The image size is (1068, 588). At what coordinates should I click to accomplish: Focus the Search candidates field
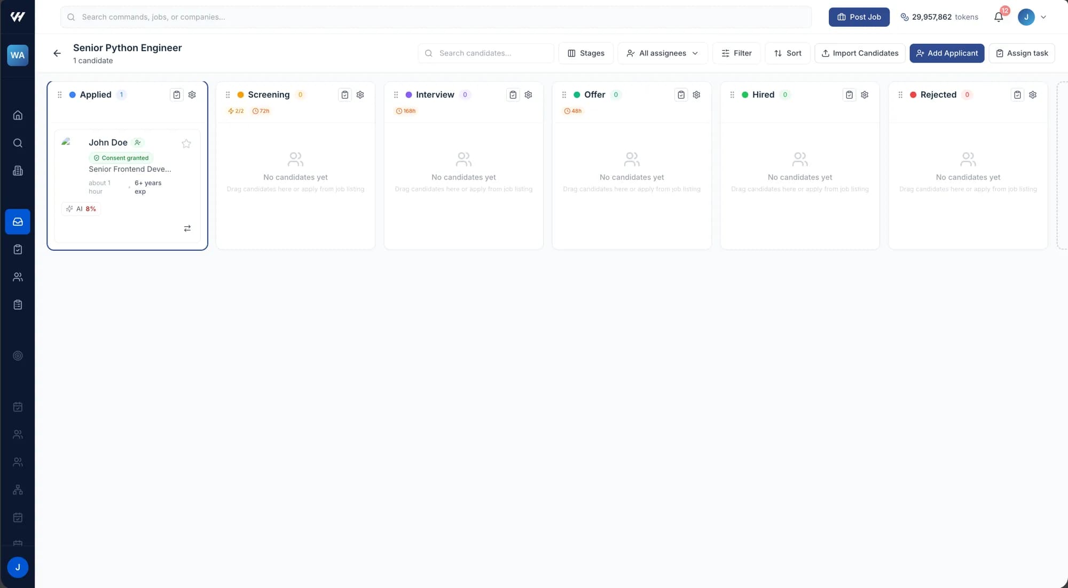click(486, 53)
